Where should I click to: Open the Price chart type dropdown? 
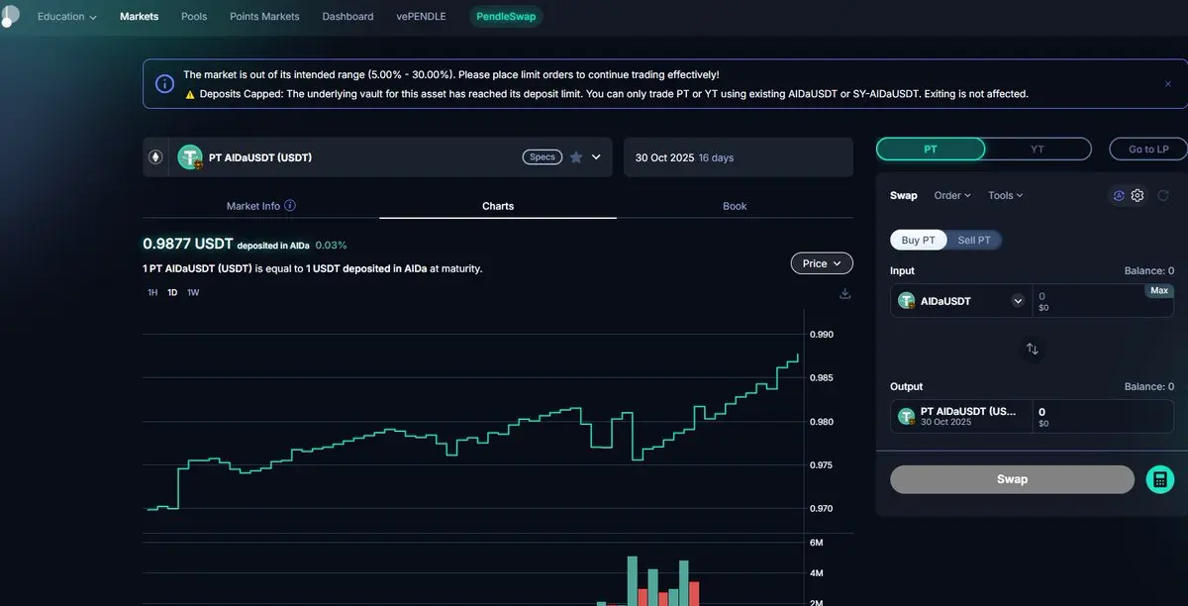click(822, 263)
